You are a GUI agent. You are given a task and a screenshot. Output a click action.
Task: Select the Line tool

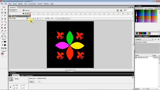(x=2, y=15)
